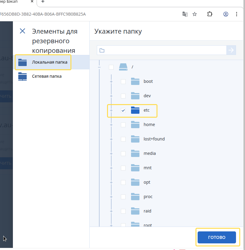Image resolution: width=245 pixels, height=250 pixels.
Task: Click the boot folder icon
Action: pos(135,81)
